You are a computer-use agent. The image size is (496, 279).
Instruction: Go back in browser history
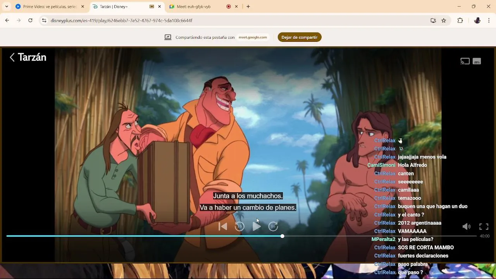(7, 21)
